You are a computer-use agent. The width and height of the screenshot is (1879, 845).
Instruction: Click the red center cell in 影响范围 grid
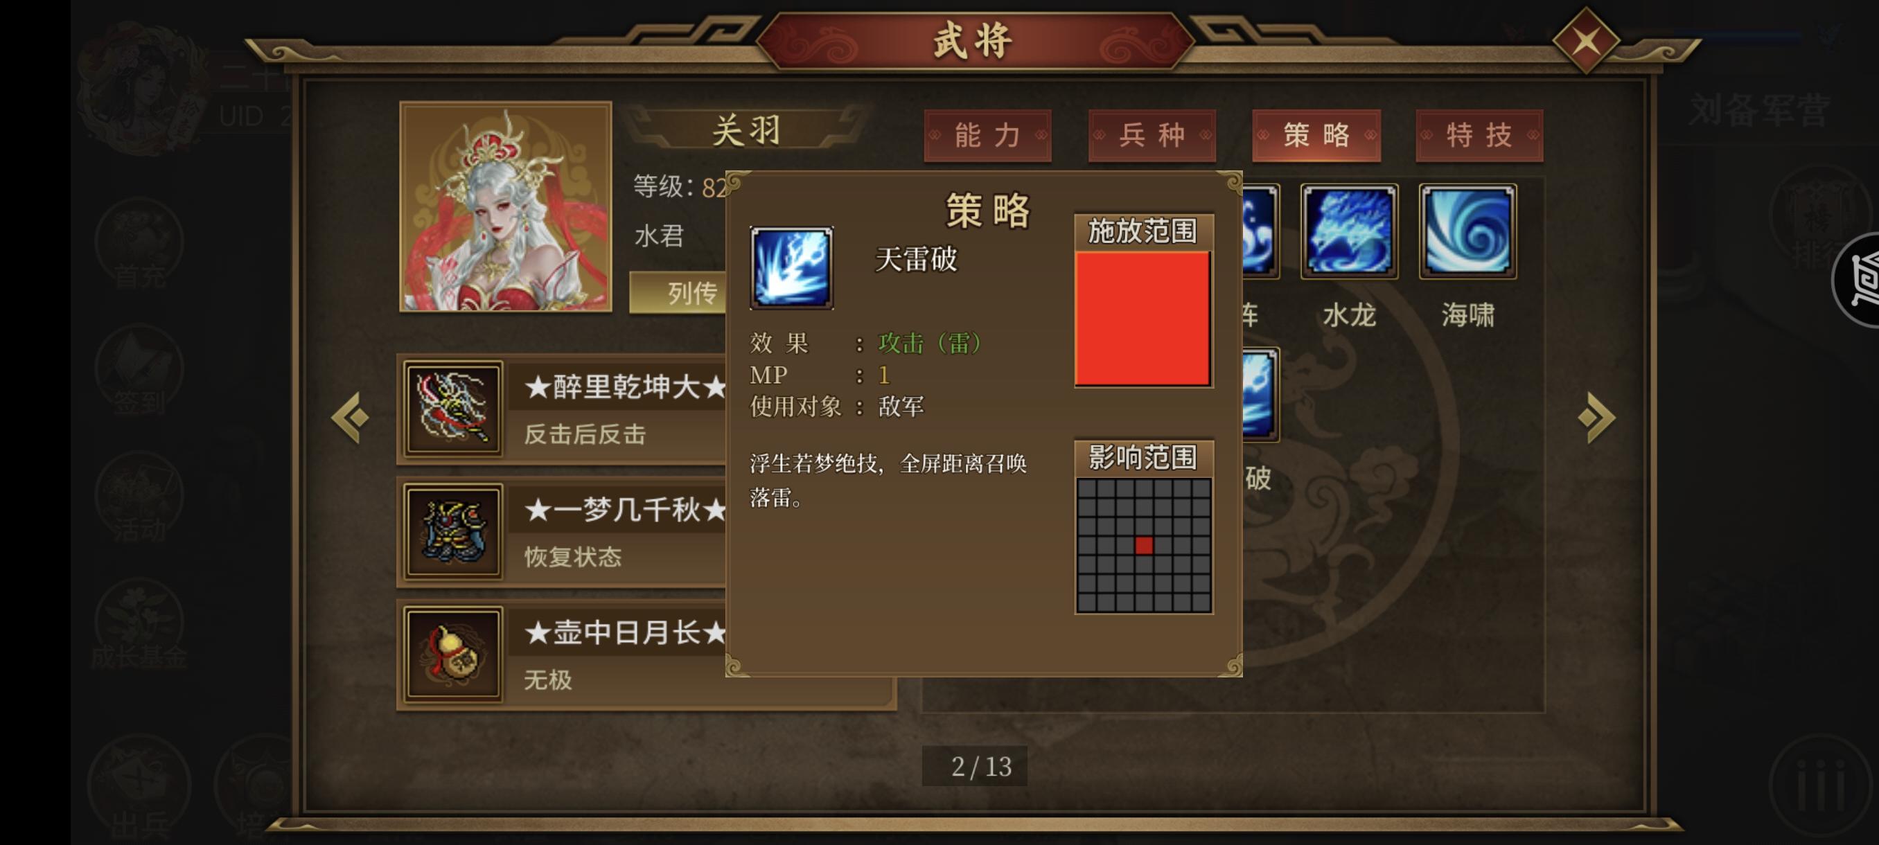click(x=1144, y=544)
